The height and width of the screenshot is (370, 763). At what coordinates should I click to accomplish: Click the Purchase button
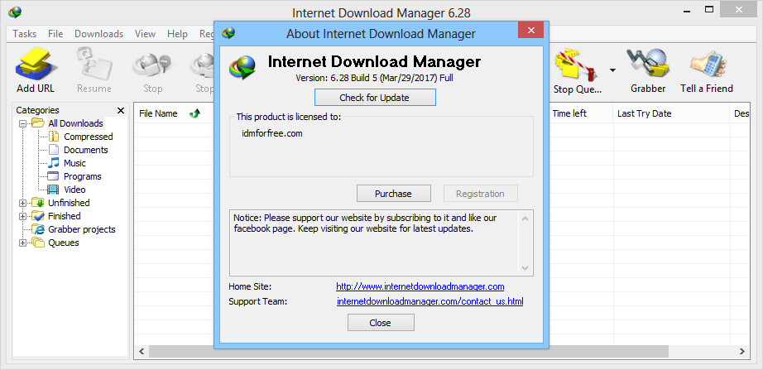tap(393, 193)
